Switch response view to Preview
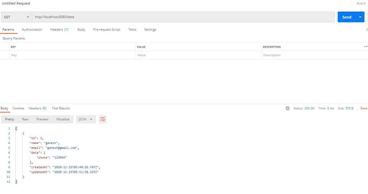The width and height of the screenshot is (368, 194). point(42,119)
